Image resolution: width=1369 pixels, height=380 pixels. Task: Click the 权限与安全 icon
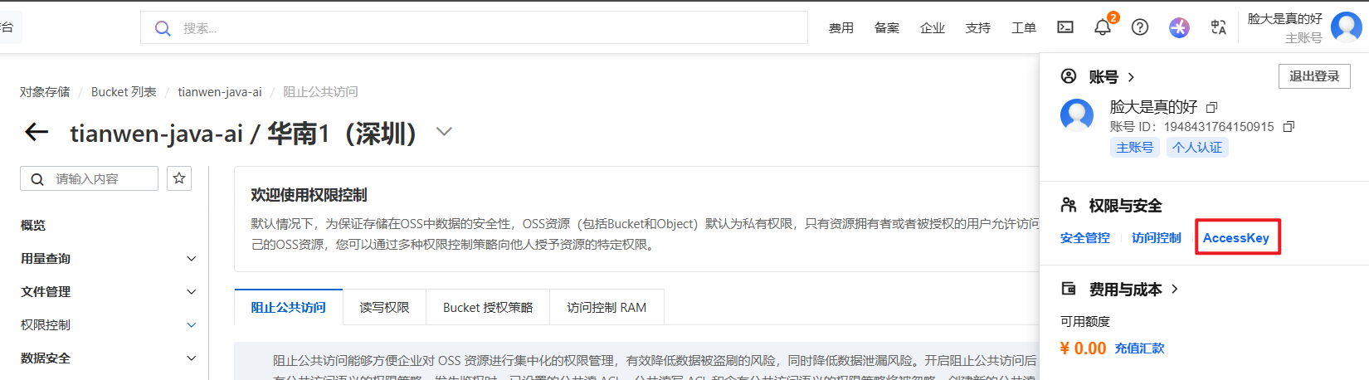tap(1069, 205)
